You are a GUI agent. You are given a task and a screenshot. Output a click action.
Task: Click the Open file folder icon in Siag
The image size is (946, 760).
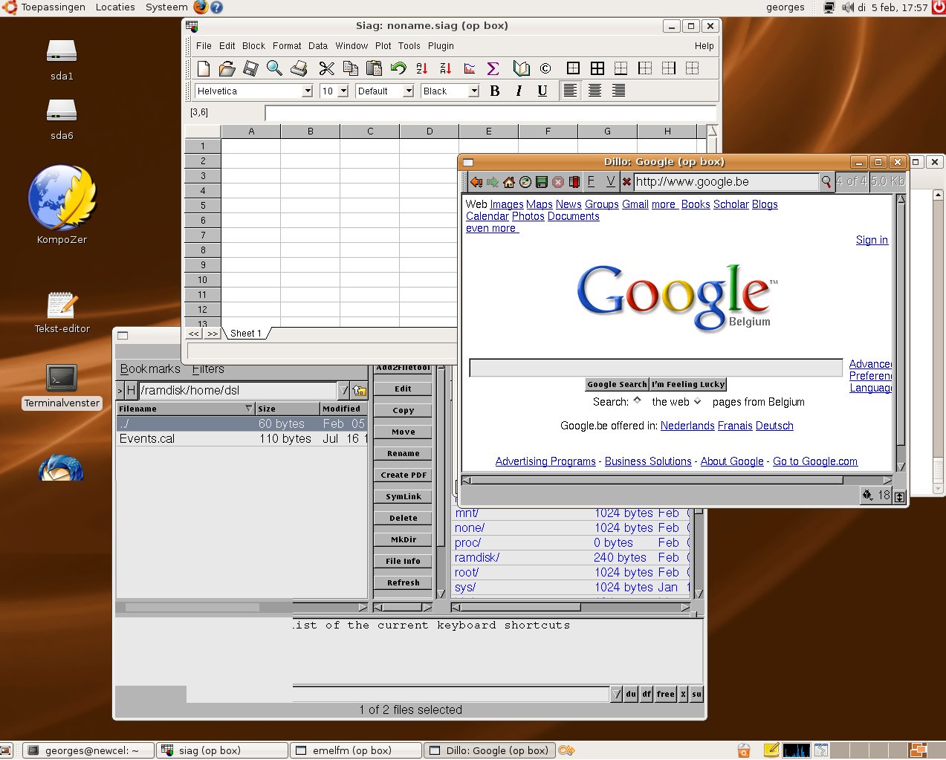[227, 68]
